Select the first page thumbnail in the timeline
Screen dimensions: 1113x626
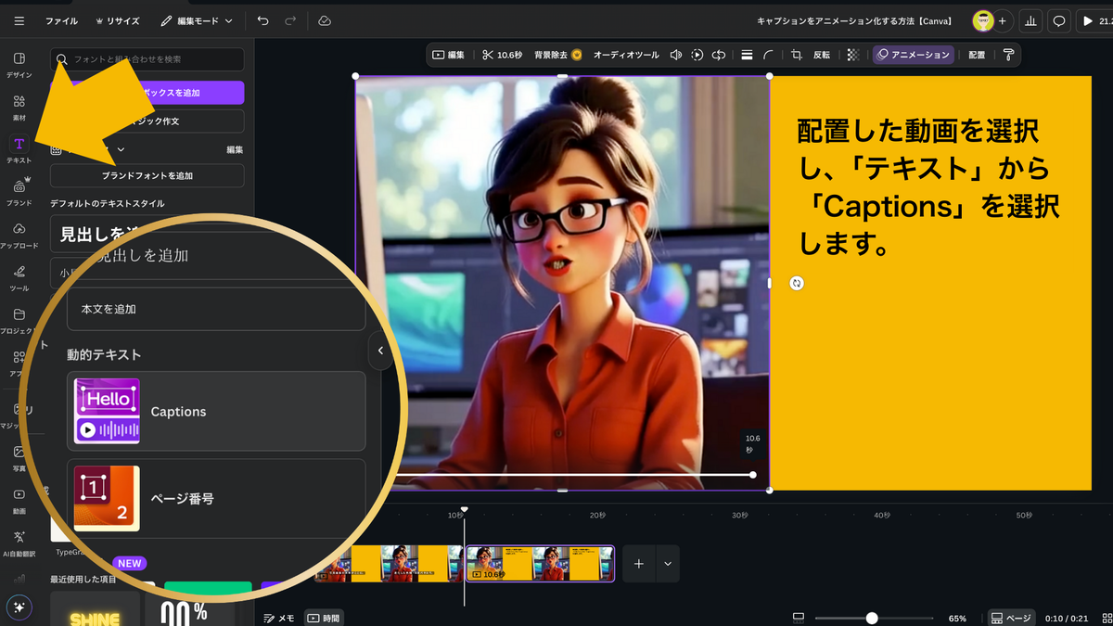point(389,563)
